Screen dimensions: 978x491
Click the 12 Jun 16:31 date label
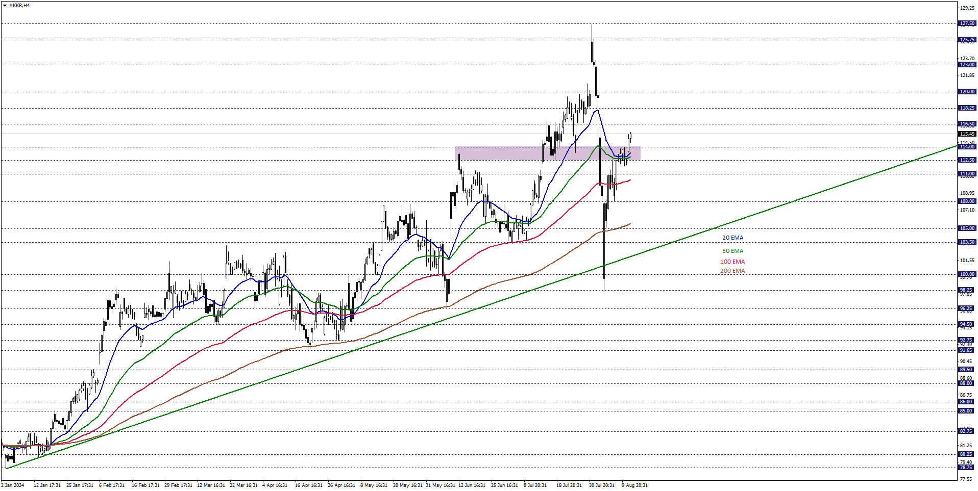472,485
